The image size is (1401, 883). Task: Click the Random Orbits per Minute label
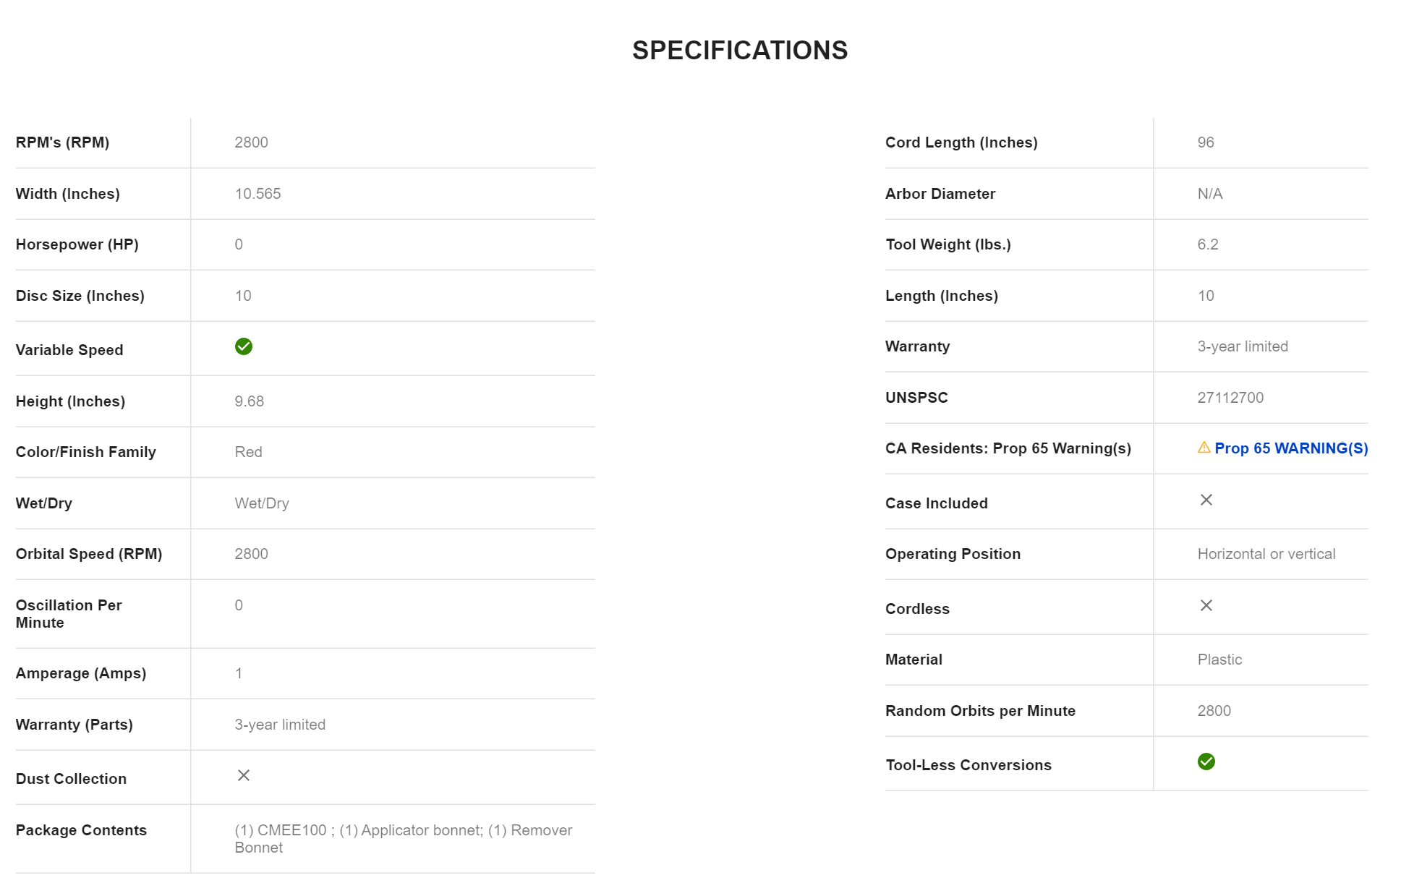(979, 711)
